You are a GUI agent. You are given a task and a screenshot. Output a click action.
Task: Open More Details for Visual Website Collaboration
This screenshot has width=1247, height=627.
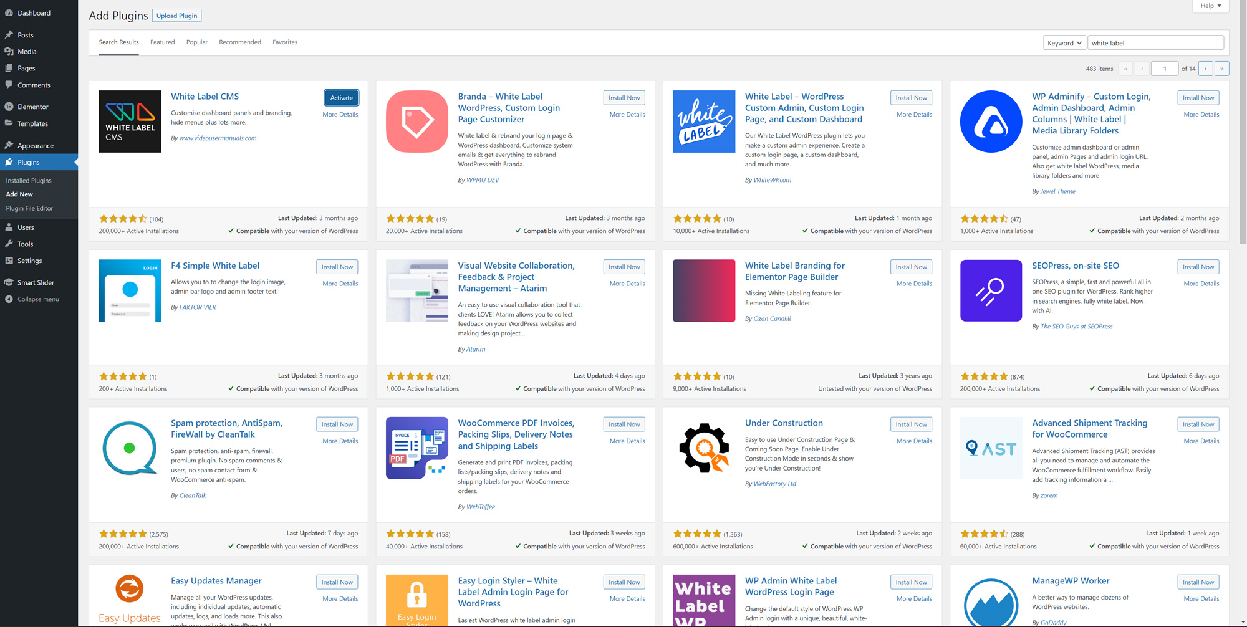[x=627, y=284]
